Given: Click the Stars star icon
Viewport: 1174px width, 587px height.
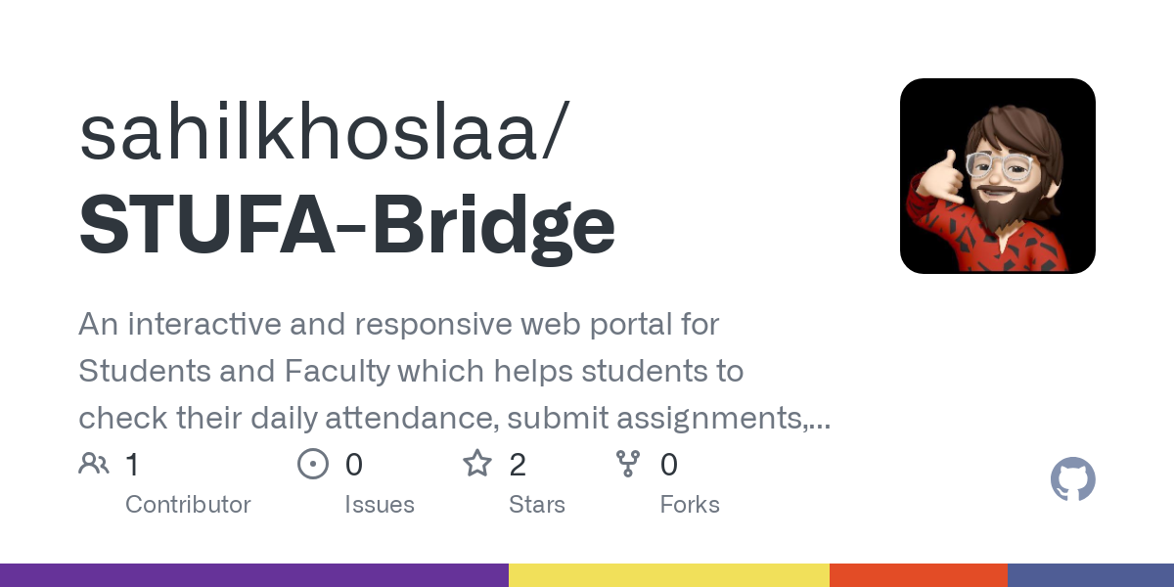Looking at the screenshot, I should pyautogui.click(x=476, y=464).
